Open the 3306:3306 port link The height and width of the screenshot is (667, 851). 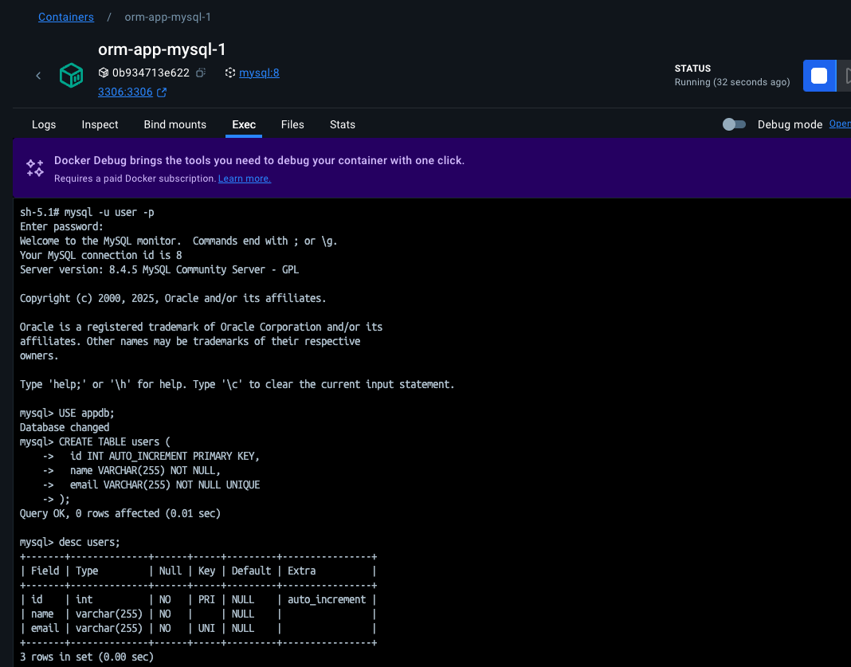pyautogui.click(x=125, y=92)
